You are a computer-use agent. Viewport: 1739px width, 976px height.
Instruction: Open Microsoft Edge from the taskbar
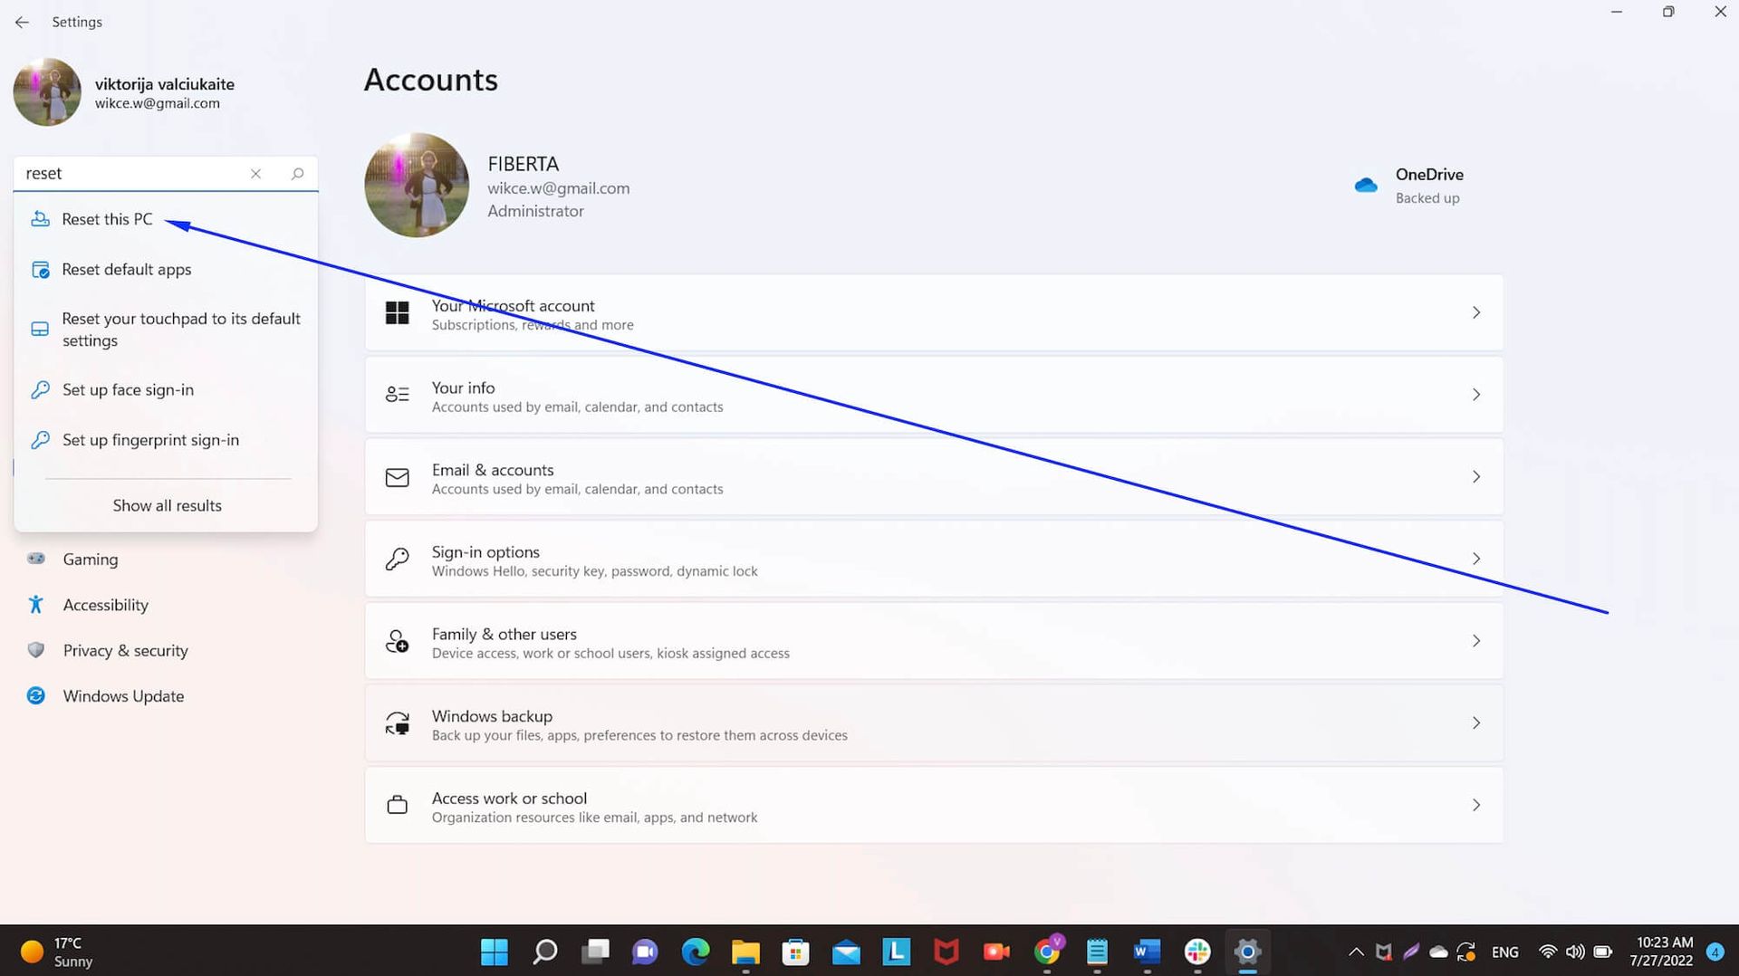pyautogui.click(x=696, y=952)
